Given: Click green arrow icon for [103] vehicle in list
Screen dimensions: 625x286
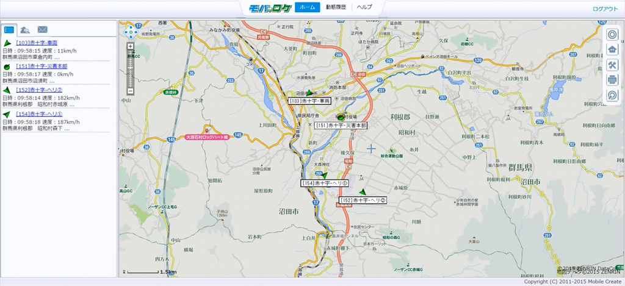Looking at the screenshot, I should tap(7, 43).
